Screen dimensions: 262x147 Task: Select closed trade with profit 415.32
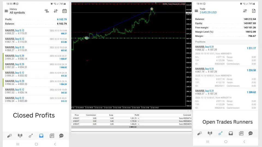36,74
